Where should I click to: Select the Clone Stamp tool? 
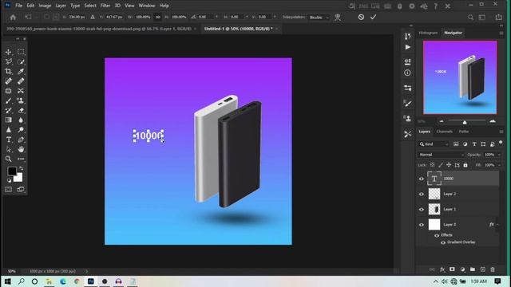click(x=21, y=101)
